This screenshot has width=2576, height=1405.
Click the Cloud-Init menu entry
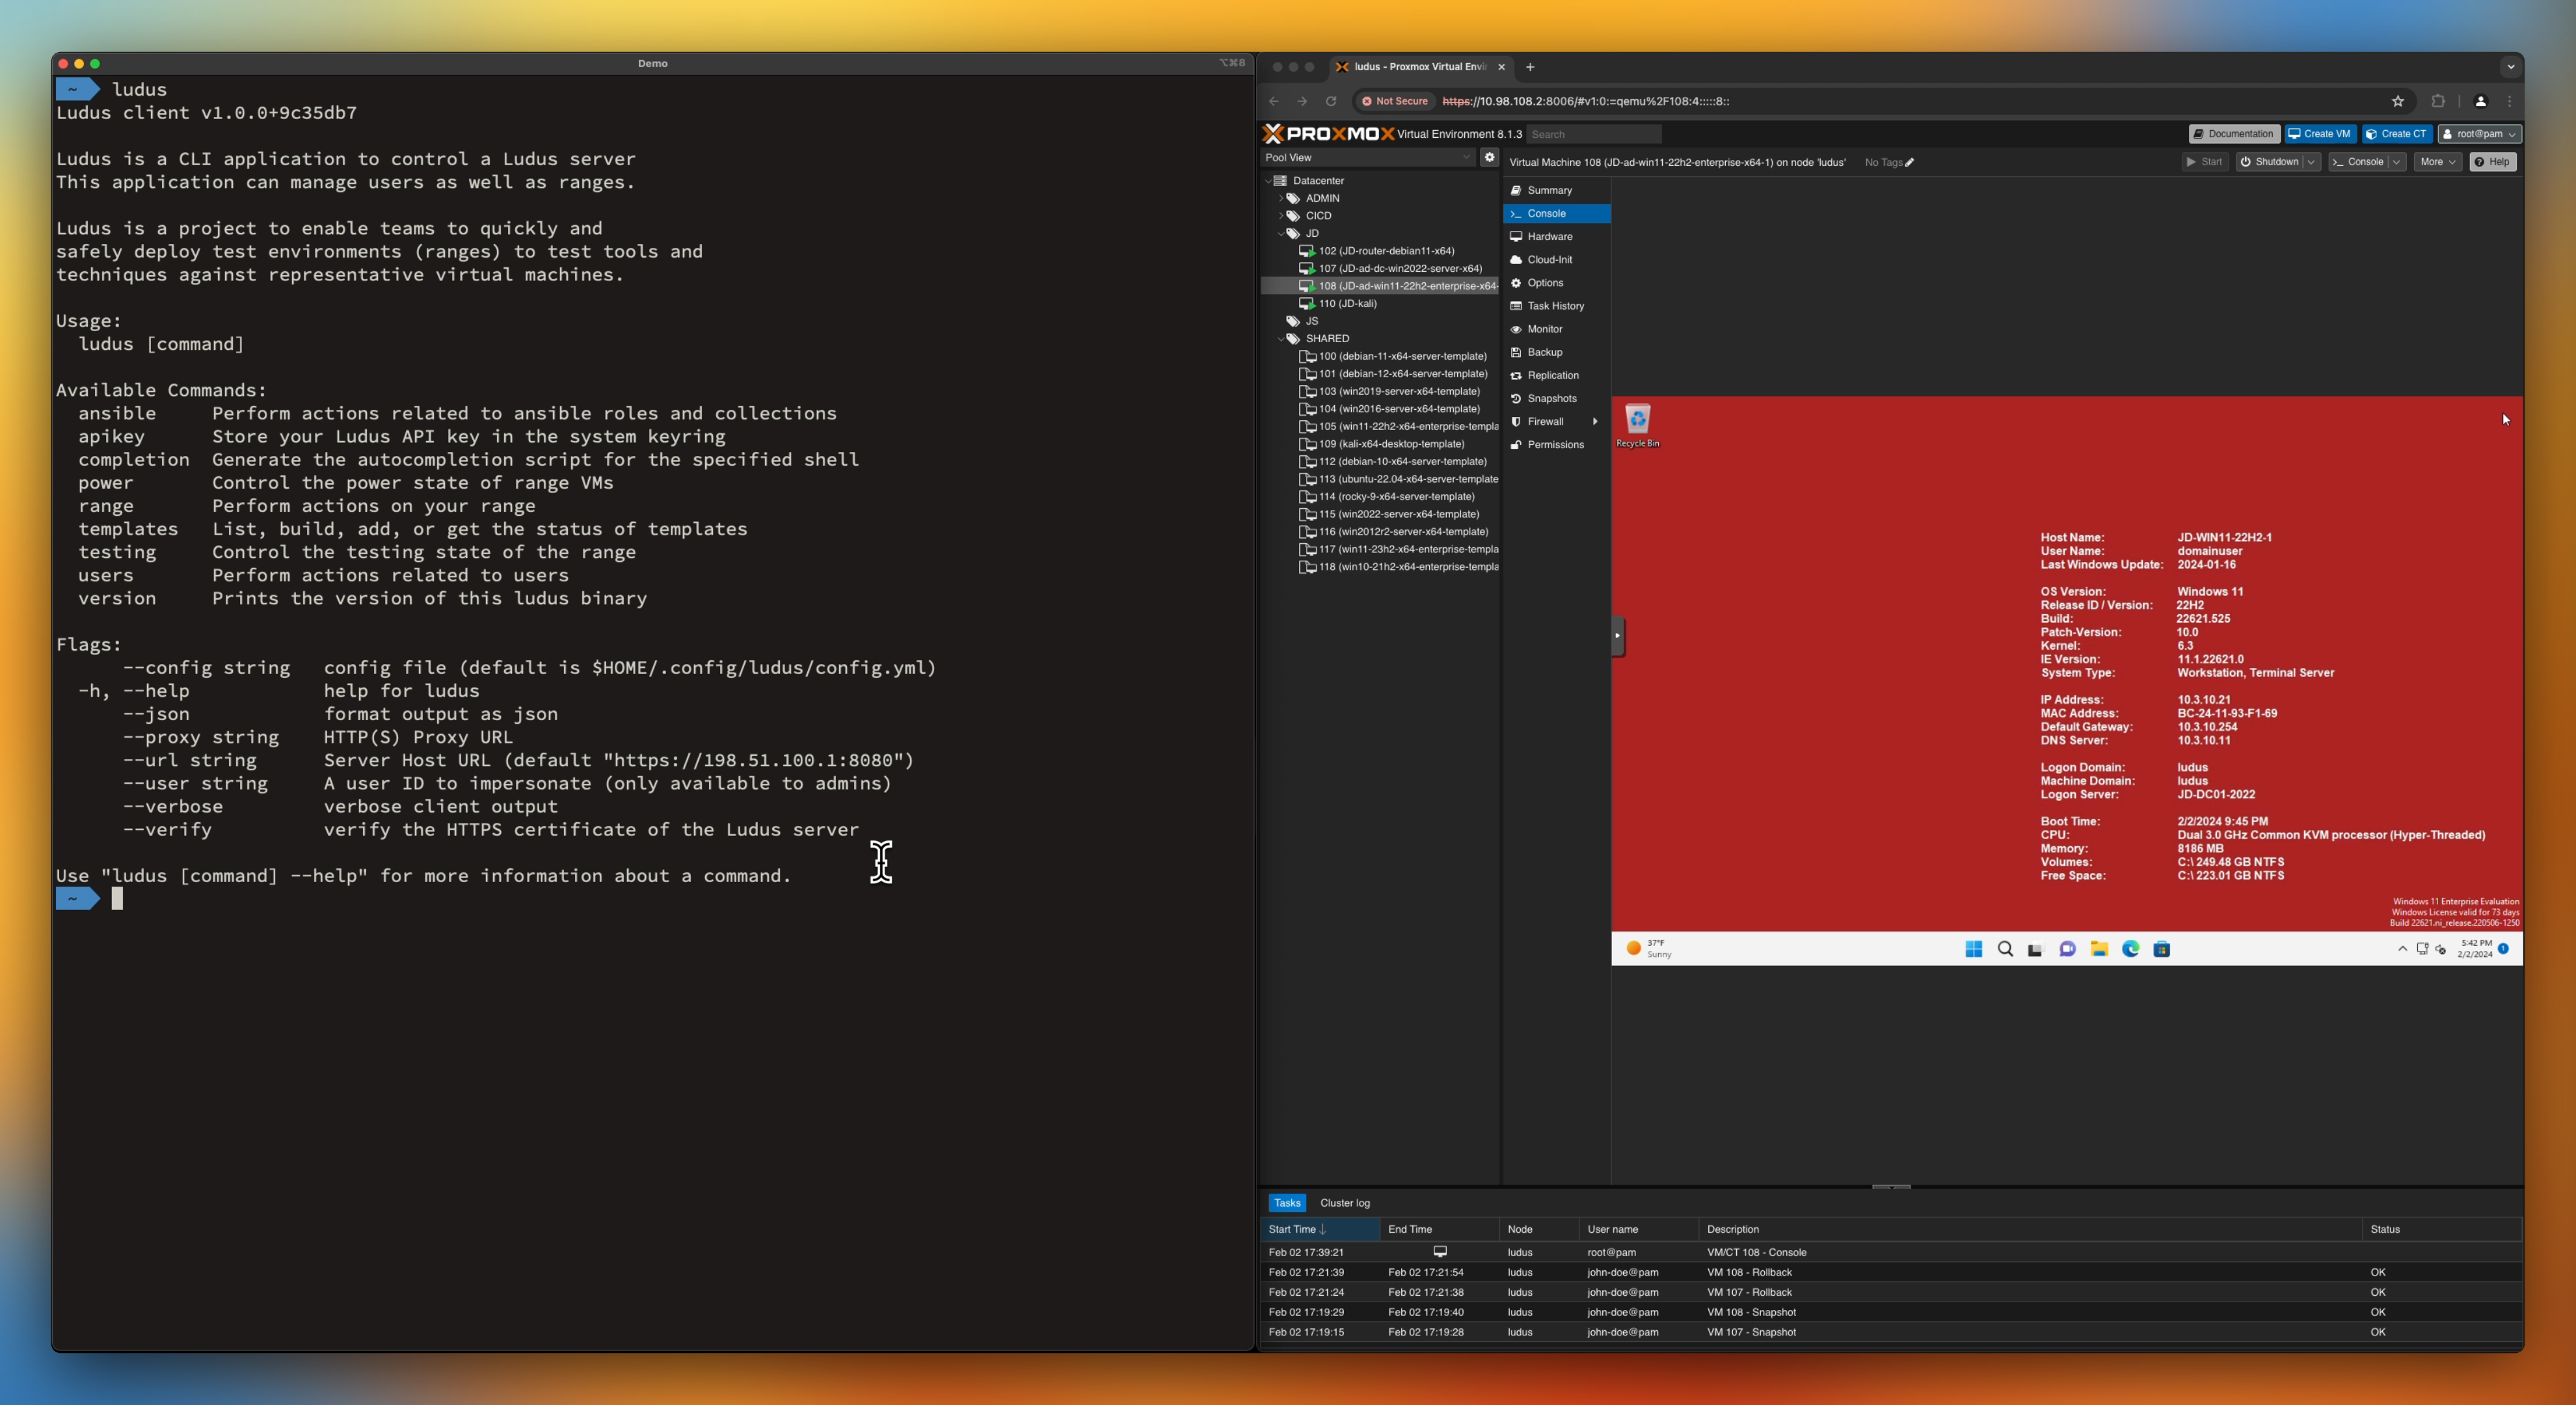coord(1549,260)
